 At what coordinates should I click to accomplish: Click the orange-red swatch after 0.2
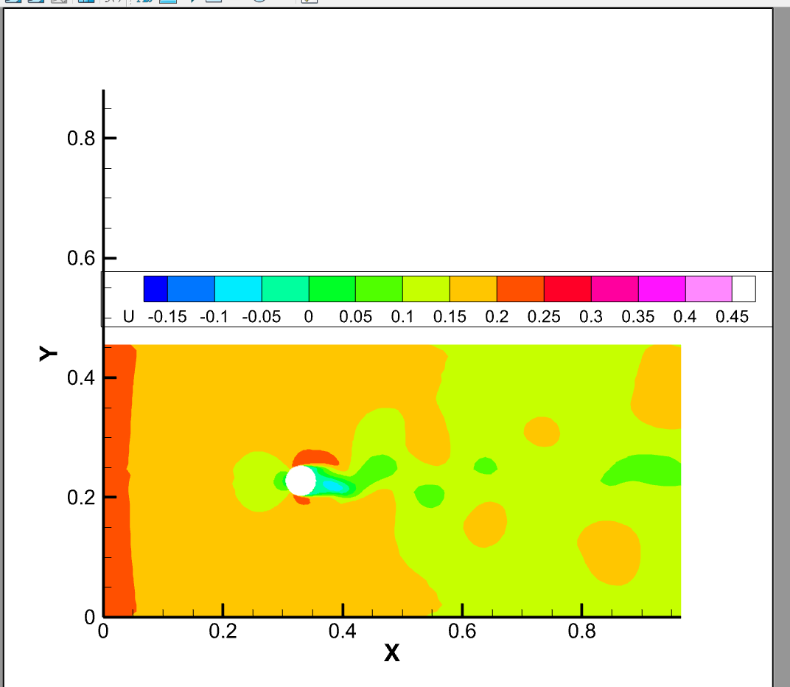point(520,289)
